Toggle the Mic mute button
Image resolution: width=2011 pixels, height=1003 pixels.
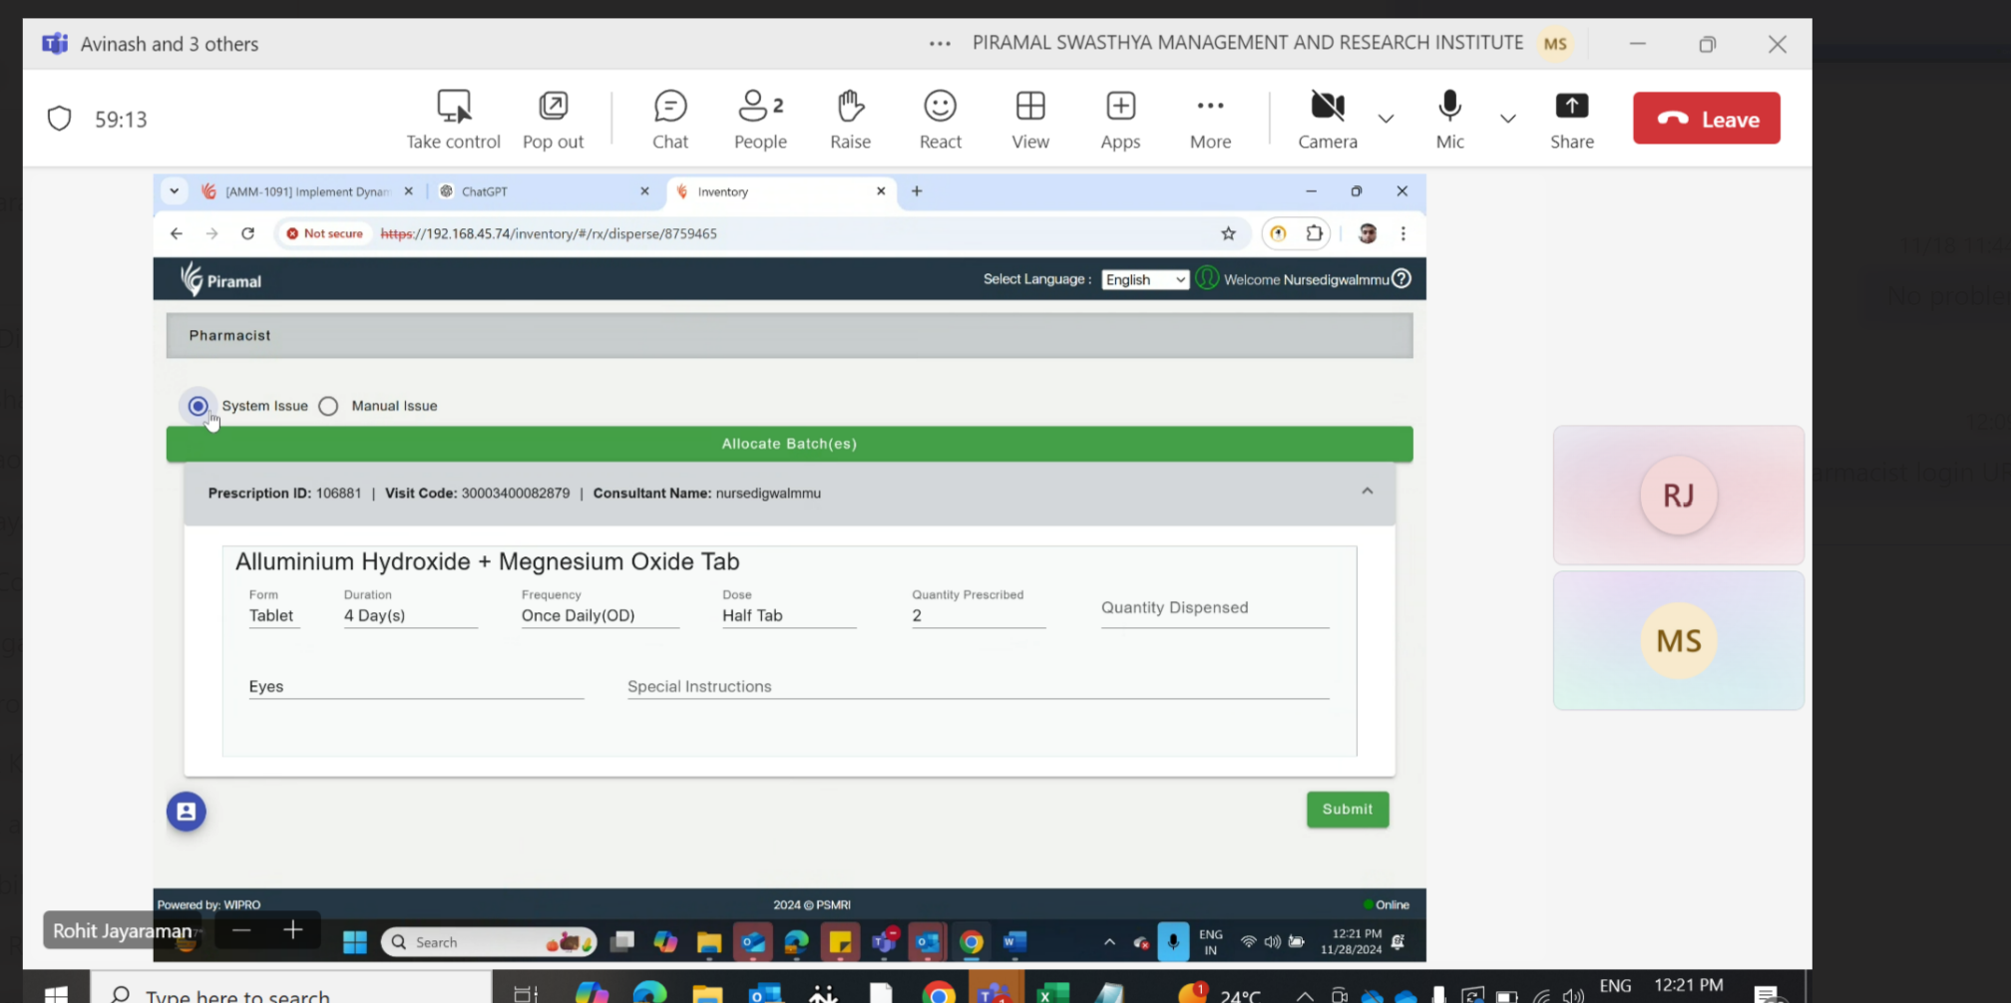coord(1449,107)
